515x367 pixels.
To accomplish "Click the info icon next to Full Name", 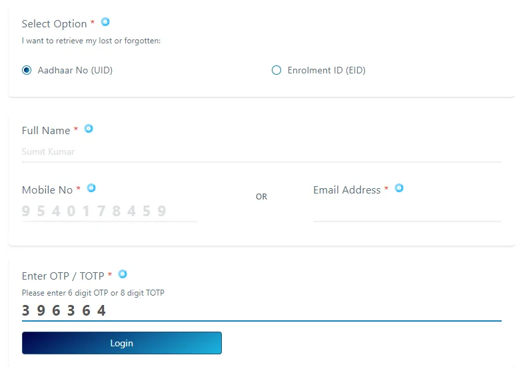I will tap(89, 129).
